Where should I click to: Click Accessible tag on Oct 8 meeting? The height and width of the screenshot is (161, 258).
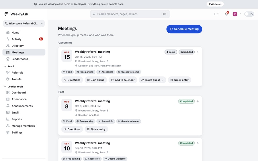point(105,121)
